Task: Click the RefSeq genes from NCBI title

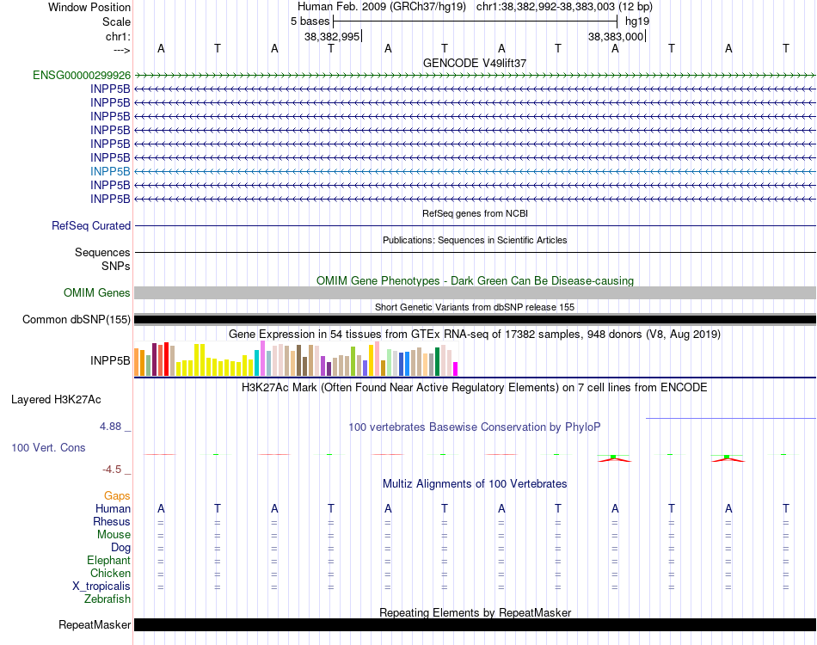Action: coord(475,213)
